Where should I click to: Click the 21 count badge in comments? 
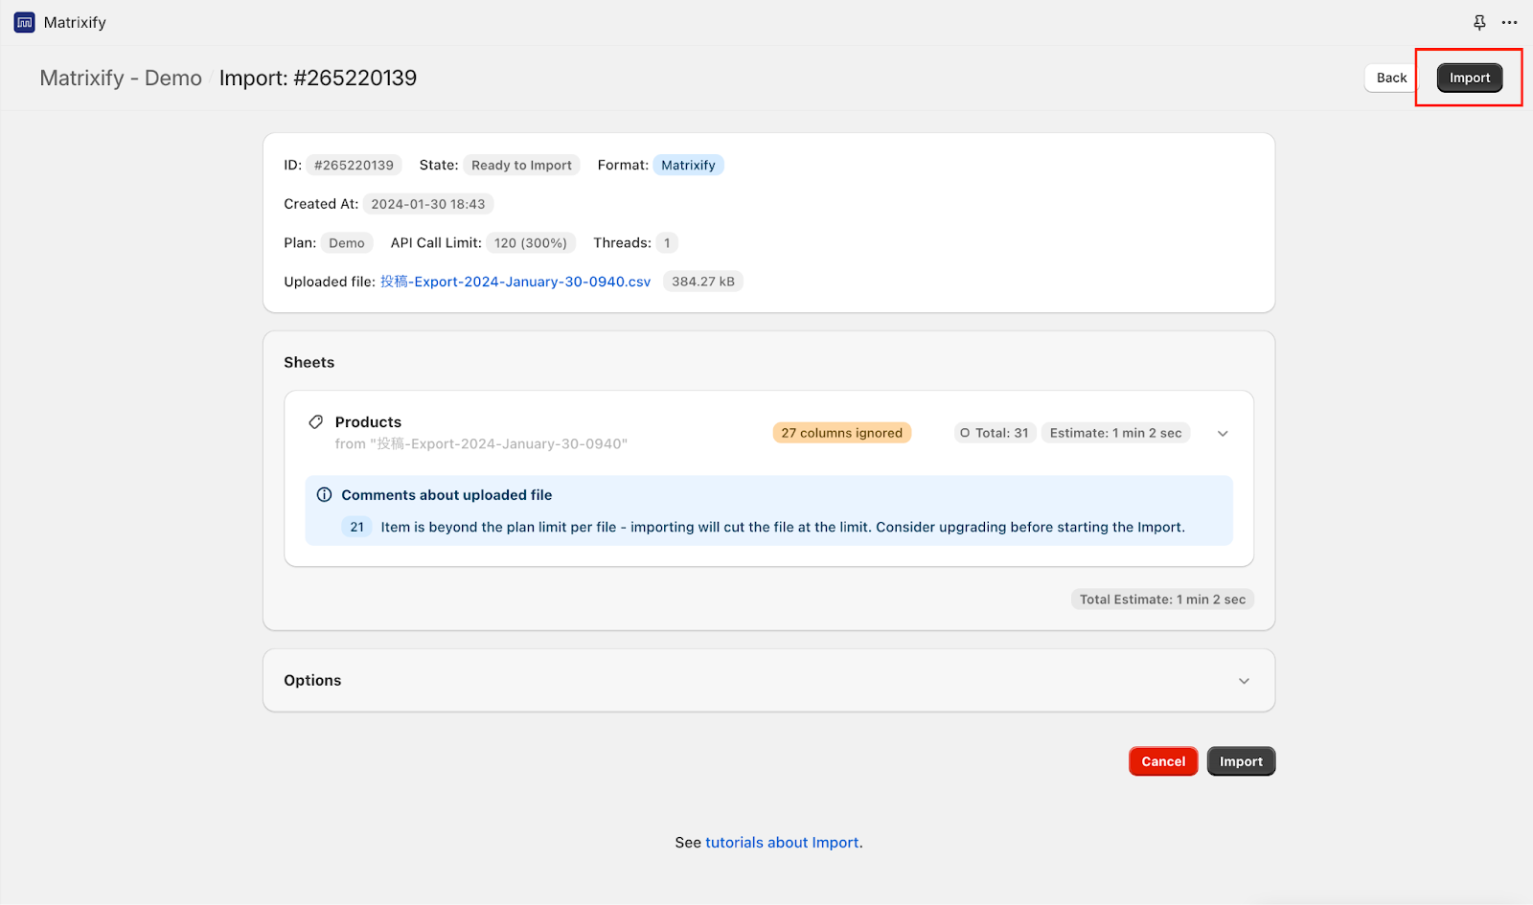(356, 527)
